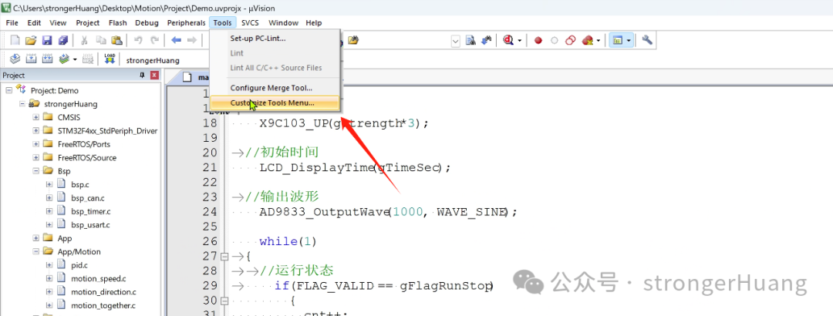Open the Debug menu

(147, 23)
